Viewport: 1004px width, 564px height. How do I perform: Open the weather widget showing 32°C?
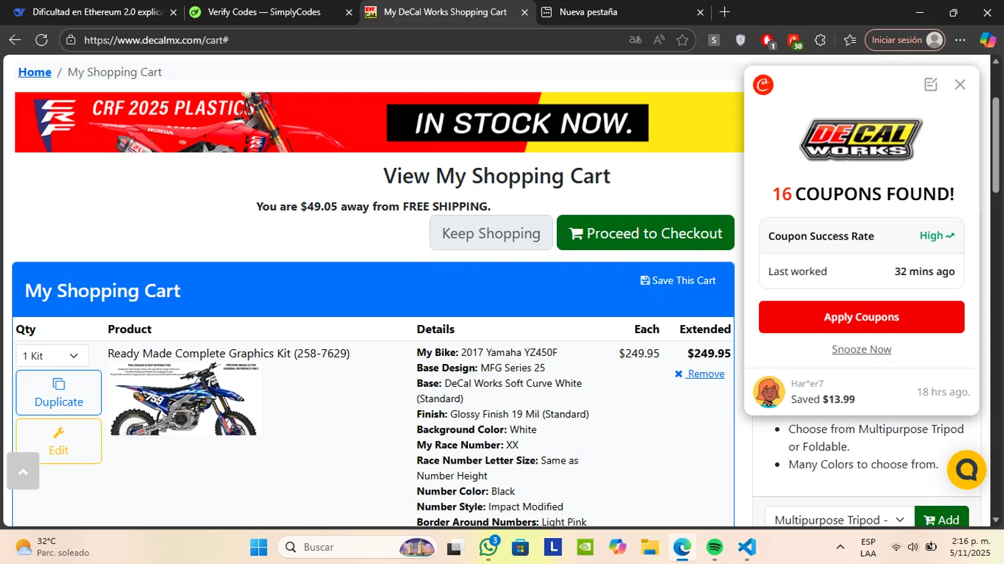click(52, 547)
